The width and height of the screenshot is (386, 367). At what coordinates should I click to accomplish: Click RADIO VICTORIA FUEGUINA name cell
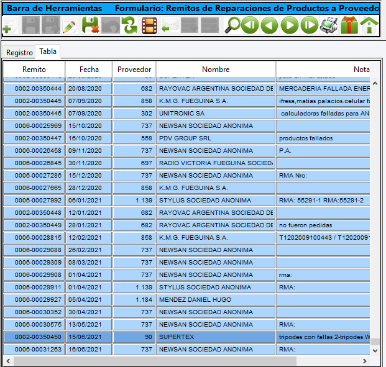tap(216, 163)
